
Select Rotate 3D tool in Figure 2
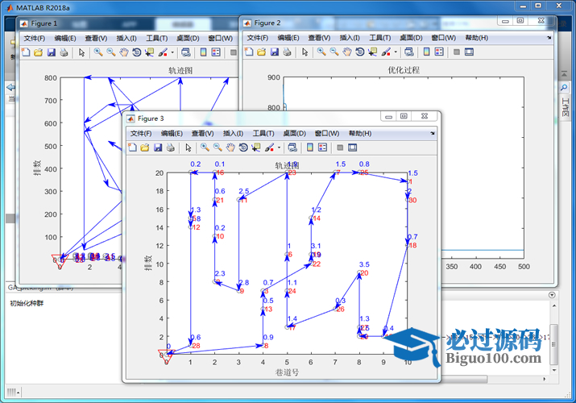[359, 52]
